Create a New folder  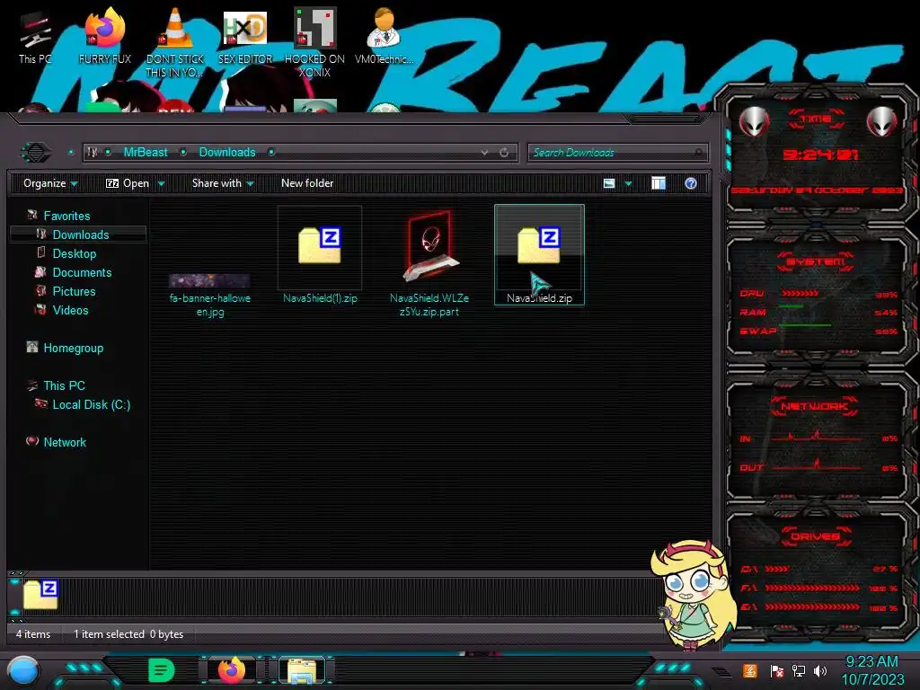(x=307, y=183)
